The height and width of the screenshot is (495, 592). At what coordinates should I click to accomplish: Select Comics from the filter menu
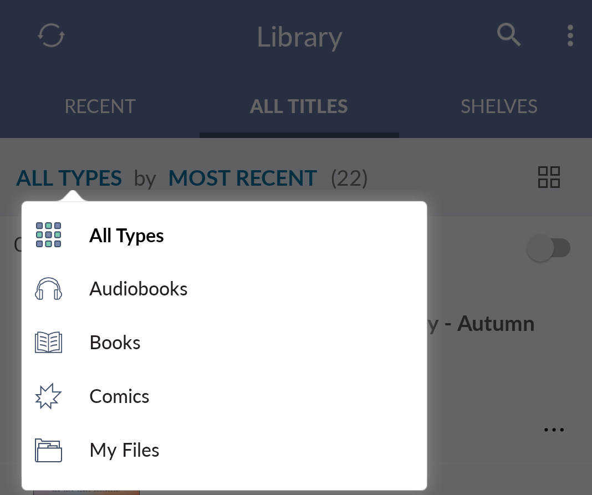119,396
